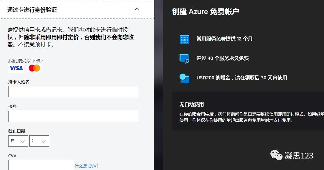Focus the 卡号 input field
Image resolution: width=324 pixels, height=170 pixels.
click(x=73, y=116)
